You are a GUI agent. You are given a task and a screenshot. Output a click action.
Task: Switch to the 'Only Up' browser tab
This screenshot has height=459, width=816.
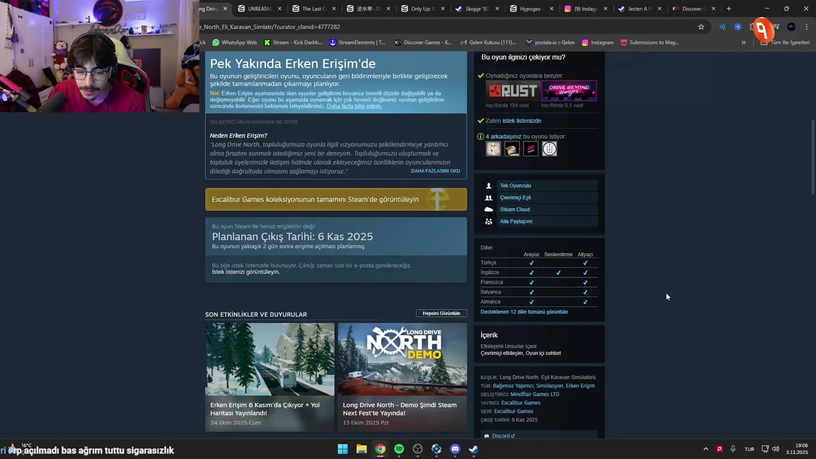pyautogui.click(x=423, y=9)
